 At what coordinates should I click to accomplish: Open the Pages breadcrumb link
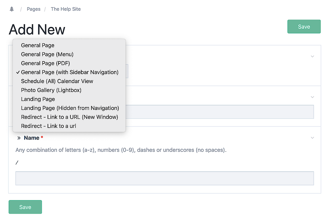coord(34,9)
